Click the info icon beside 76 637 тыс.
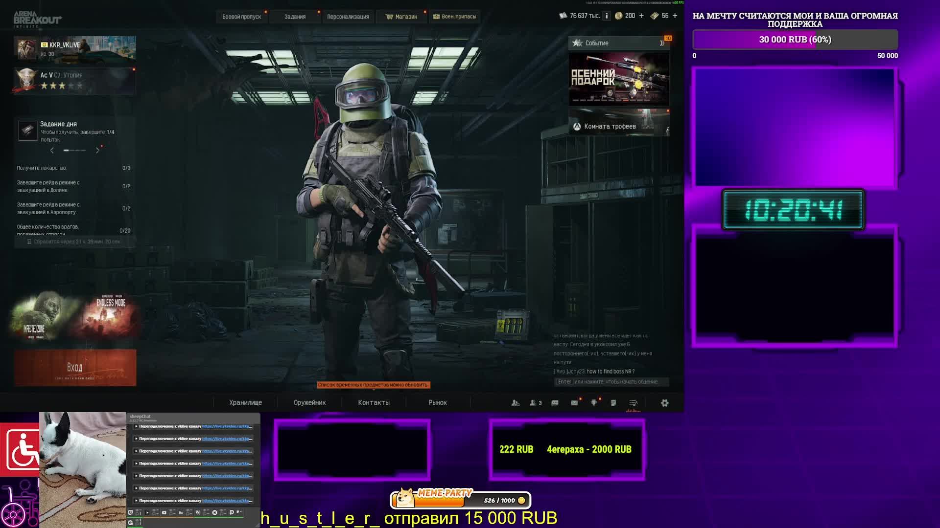940x528 pixels. 607,16
